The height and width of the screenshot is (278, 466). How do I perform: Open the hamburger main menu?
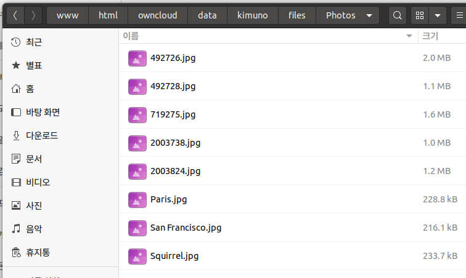[x=459, y=15]
